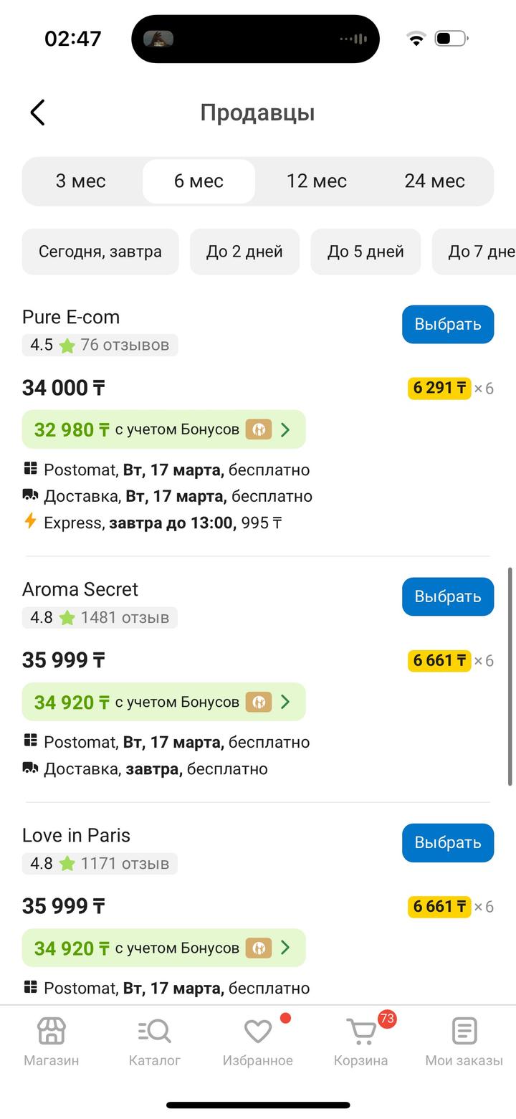
Task: Expand Love in Paris bonus price chevron
Action: (x=285, y=948)
